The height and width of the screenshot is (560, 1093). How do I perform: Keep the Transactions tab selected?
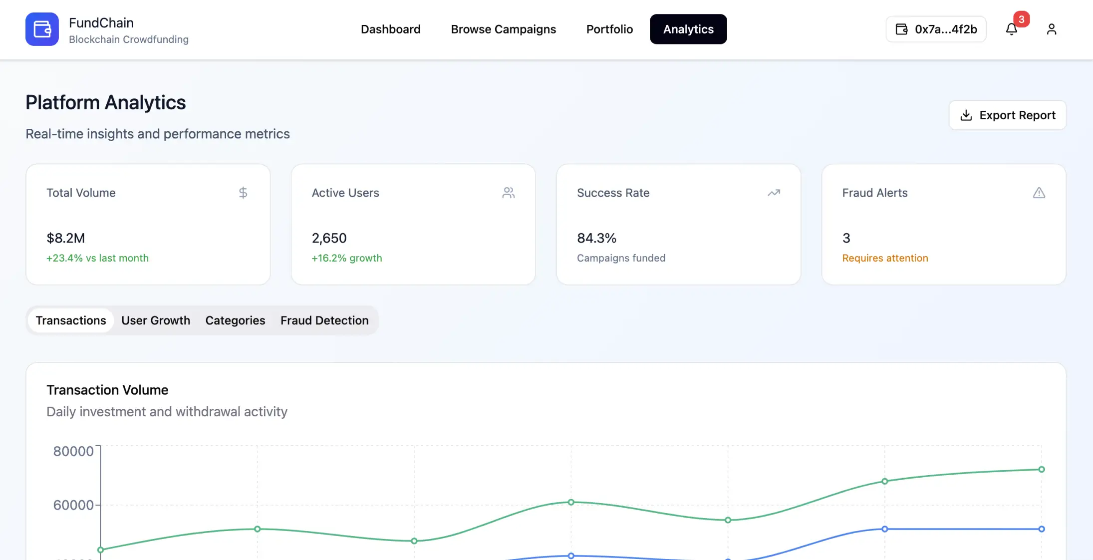click(70, 320)
